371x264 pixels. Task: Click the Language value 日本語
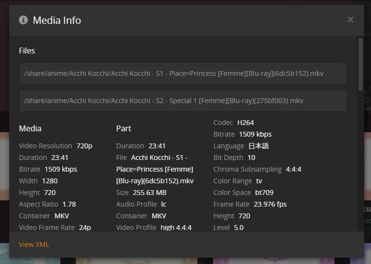coord(259,146)
